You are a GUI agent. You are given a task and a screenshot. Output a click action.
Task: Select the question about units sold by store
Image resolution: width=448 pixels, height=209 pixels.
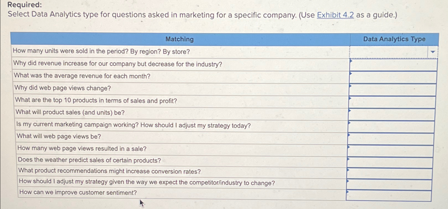(101, 51)
